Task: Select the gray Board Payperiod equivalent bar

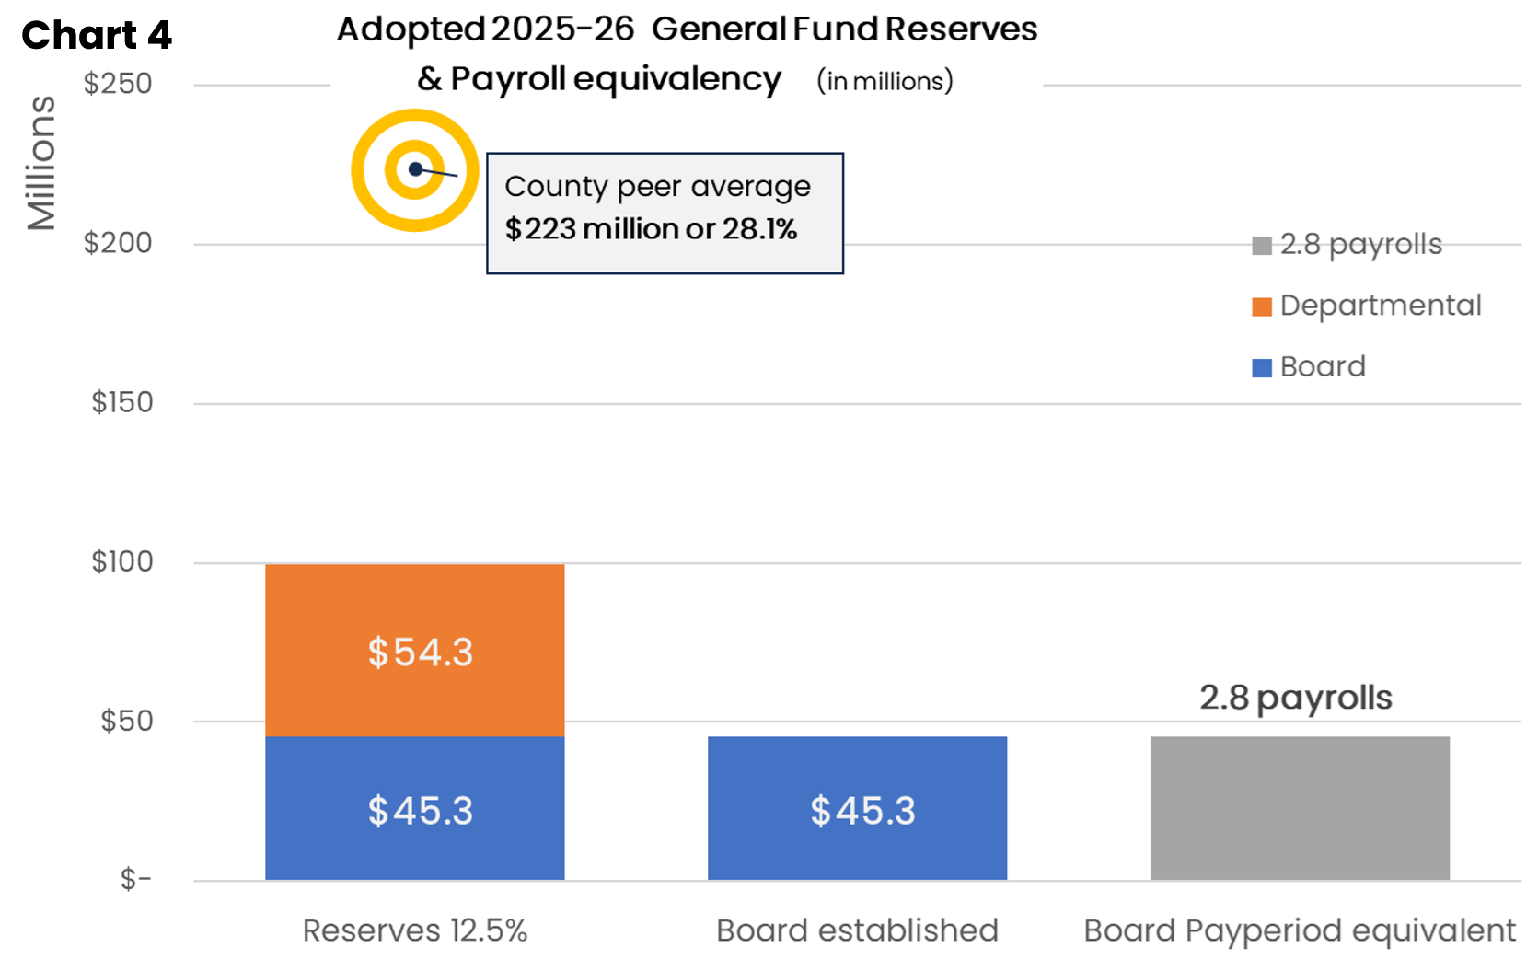Action: click(x=1300, y=808)
